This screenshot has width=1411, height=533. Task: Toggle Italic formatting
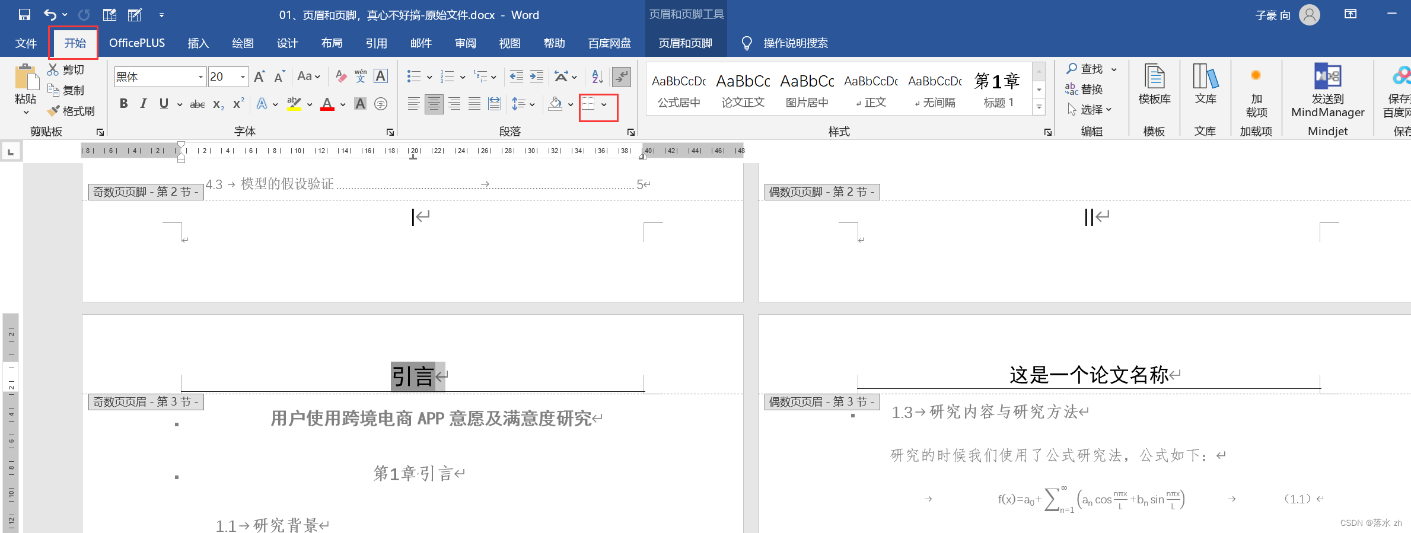[x=143, y=104]
